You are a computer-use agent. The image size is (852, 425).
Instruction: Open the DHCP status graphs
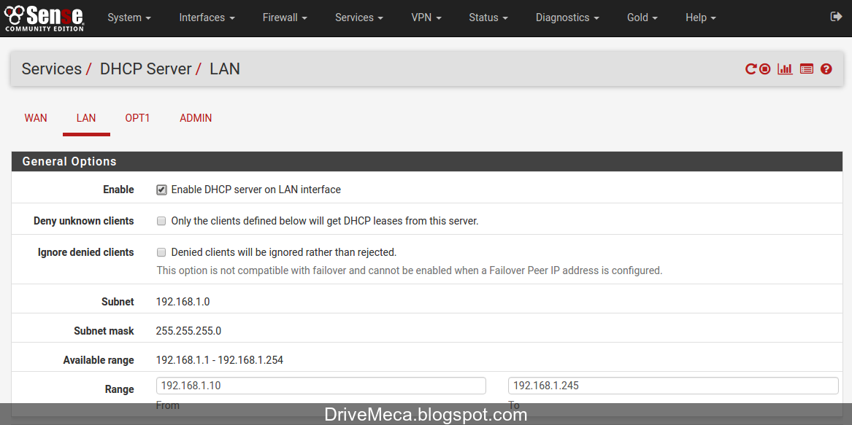point(785,69)
